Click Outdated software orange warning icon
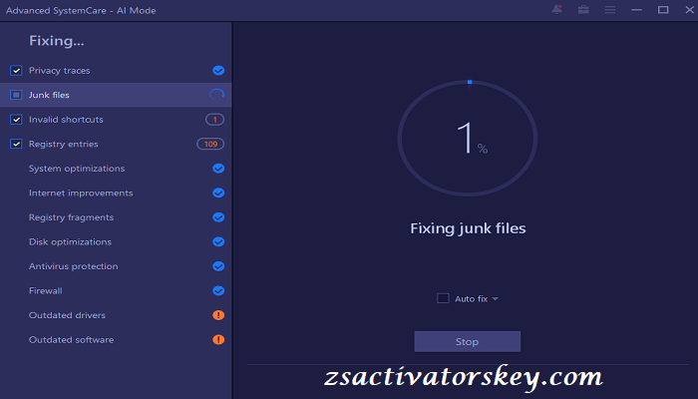698x399 pixels. (218, 340)
